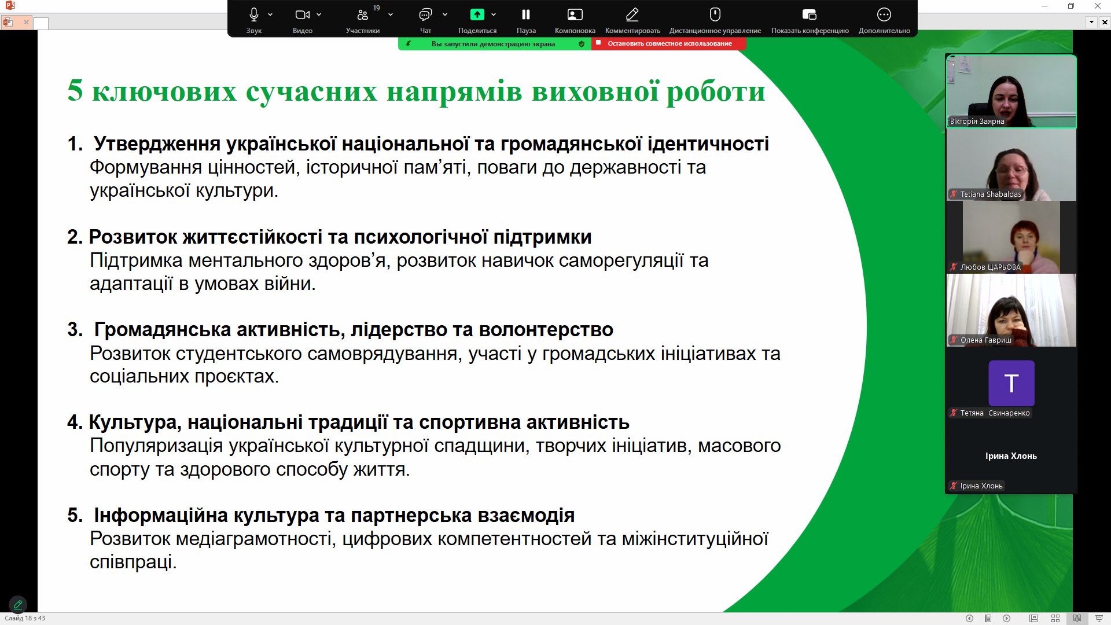This screenshot has height=625, width=1111.
Task: Click Показать конференцию button
Action: [810, 14]
